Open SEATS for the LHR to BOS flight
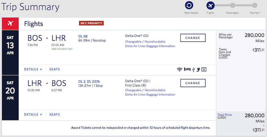Image resolution: width=267 pixels, height=137 pixels. [54, 115]
